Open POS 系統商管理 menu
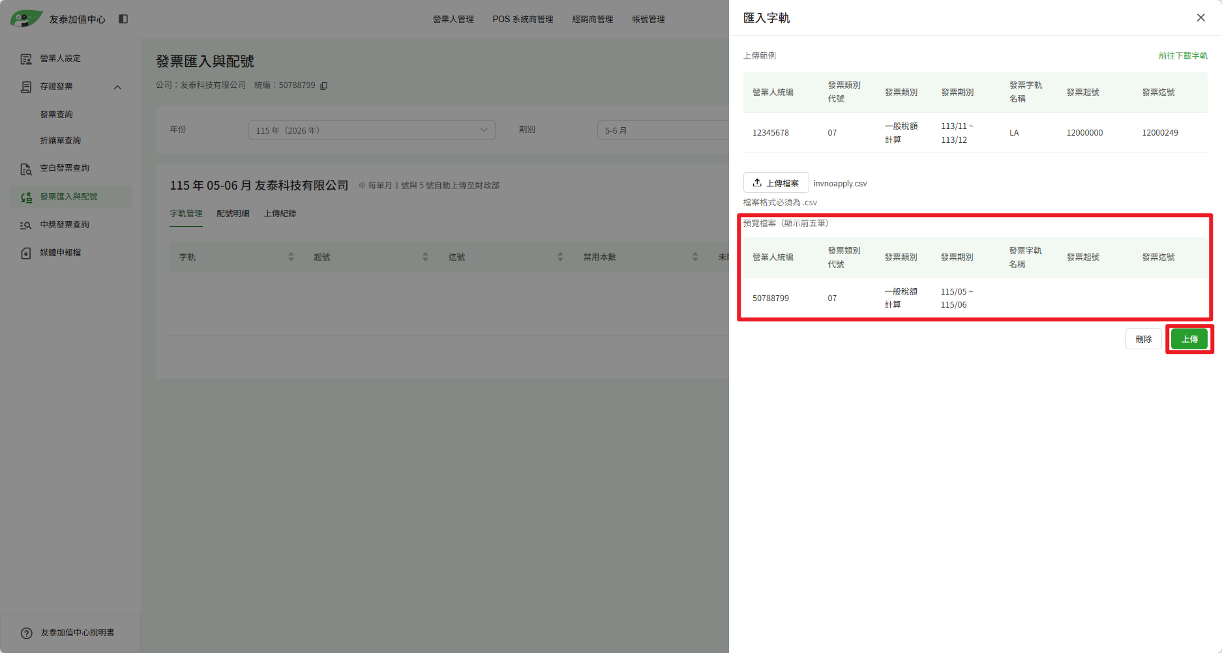 [x=523, y=19]
